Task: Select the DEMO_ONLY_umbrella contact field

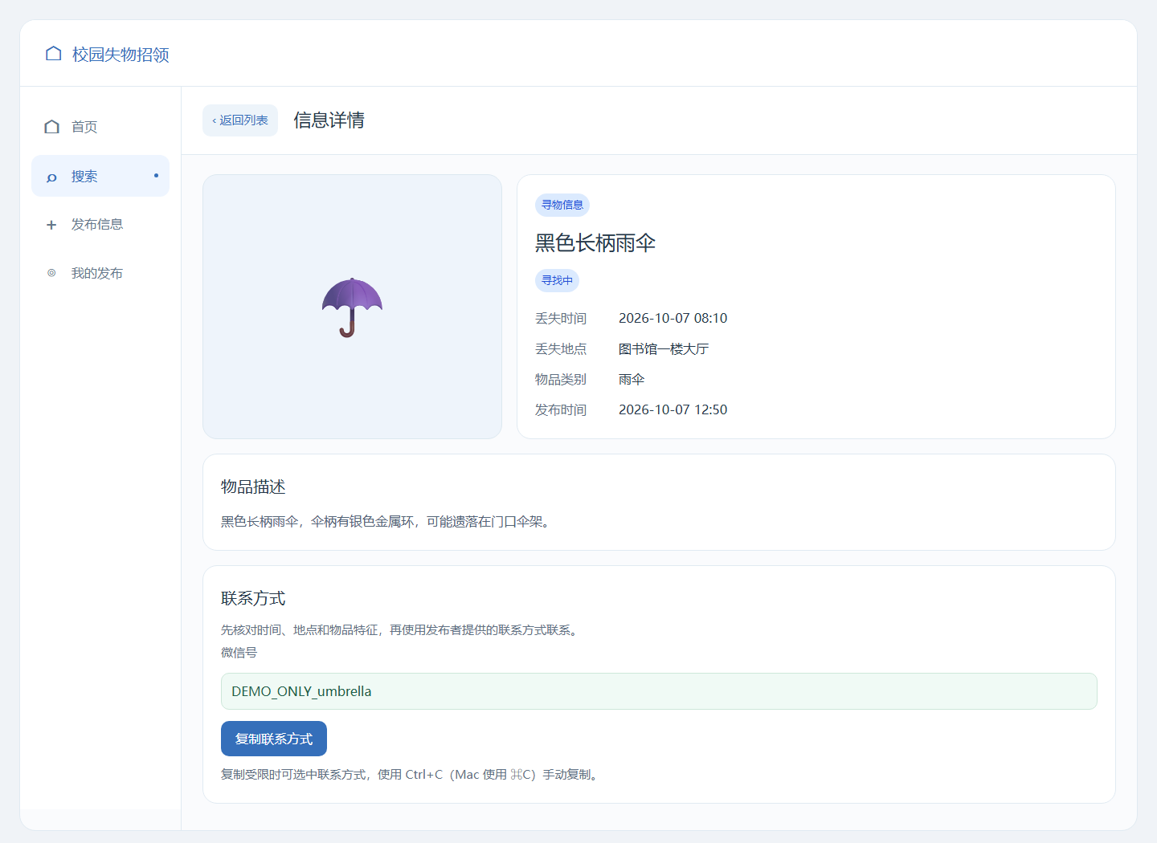Action: click(x=659, y=691)
